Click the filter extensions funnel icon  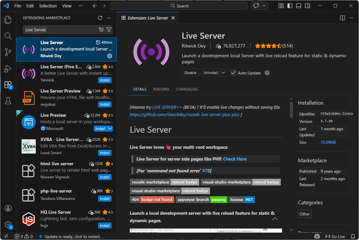[x=109, y=30]
